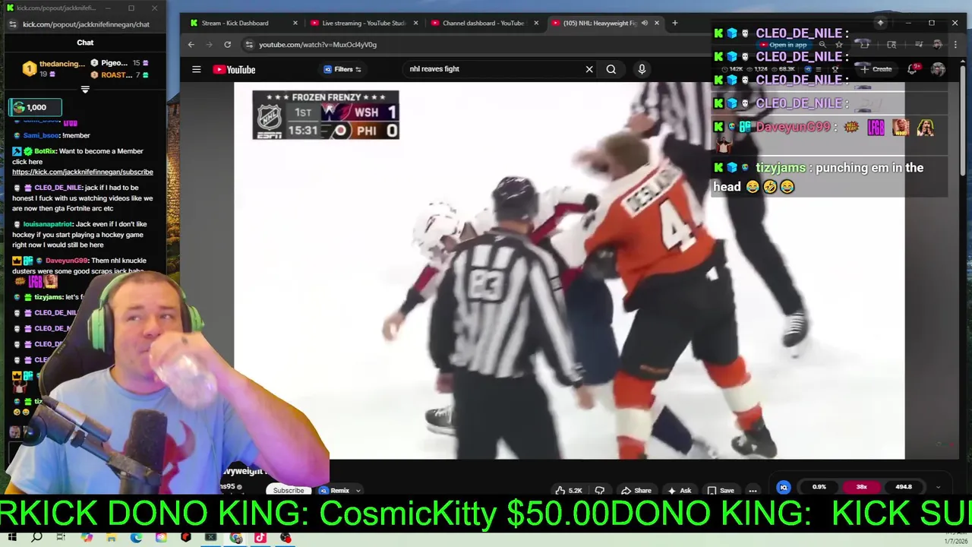Expand the vidIQ stats panel chevron

point(938,487)
